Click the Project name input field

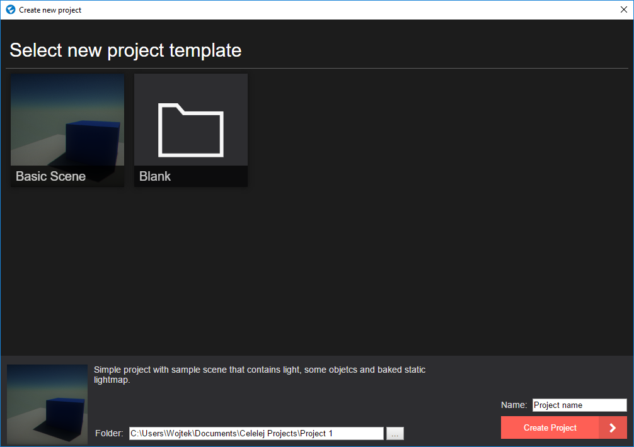579,405
